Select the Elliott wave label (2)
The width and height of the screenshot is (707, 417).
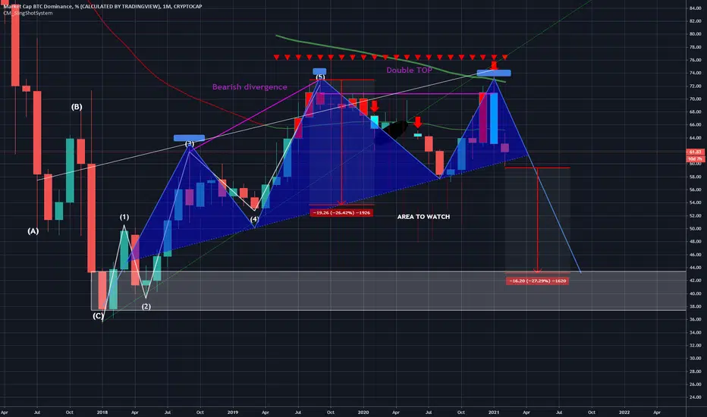[x=146, y=306]
